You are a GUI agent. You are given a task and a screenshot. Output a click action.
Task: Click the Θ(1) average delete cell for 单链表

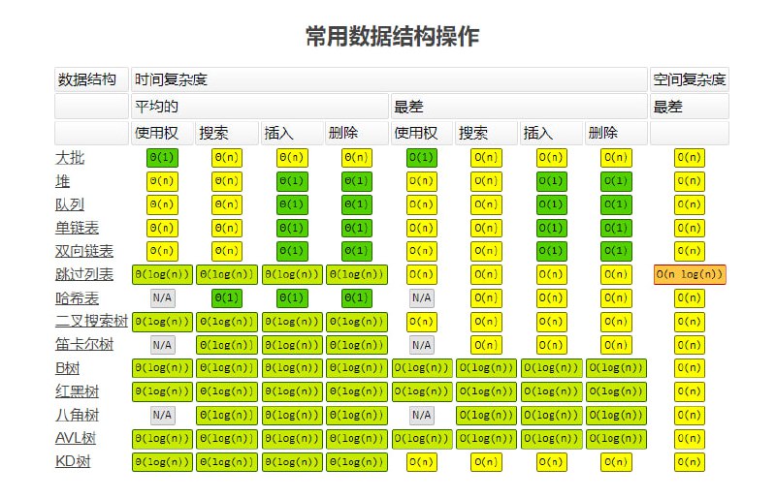pyautogui.click(x=357, y=228)
